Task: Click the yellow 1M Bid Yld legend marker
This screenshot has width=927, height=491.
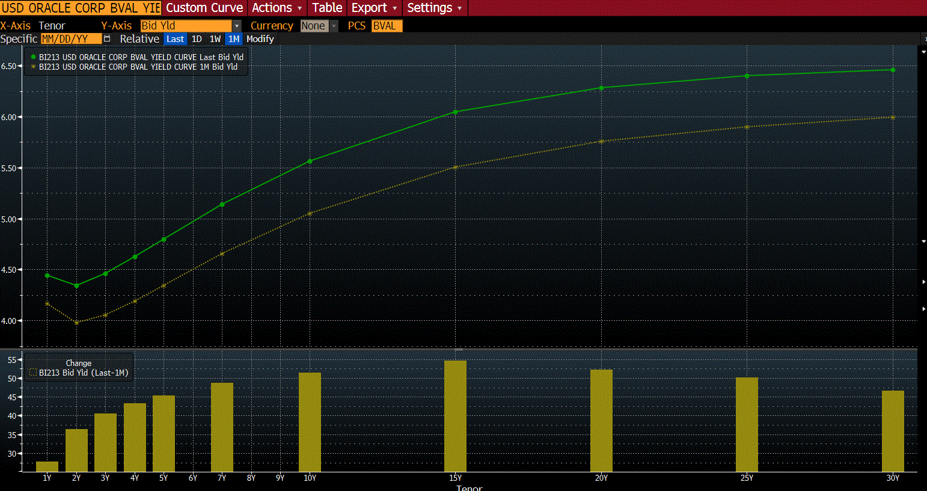Action: [34, 67]
